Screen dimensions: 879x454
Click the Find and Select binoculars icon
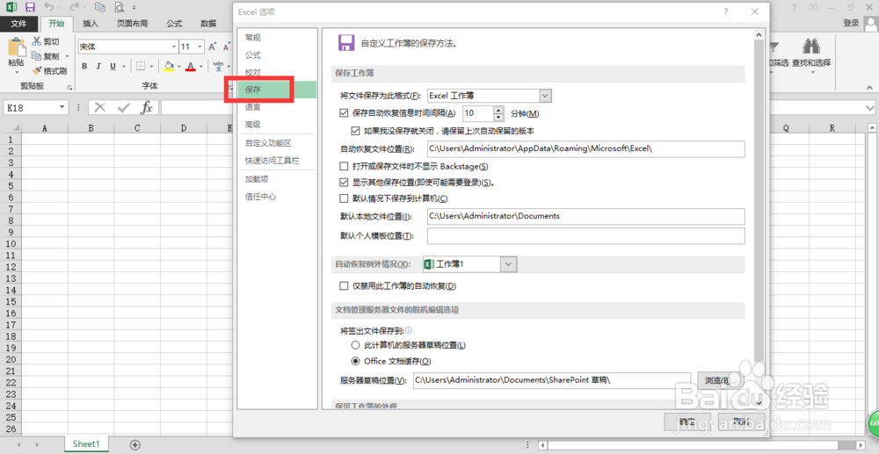click(811, 47)
